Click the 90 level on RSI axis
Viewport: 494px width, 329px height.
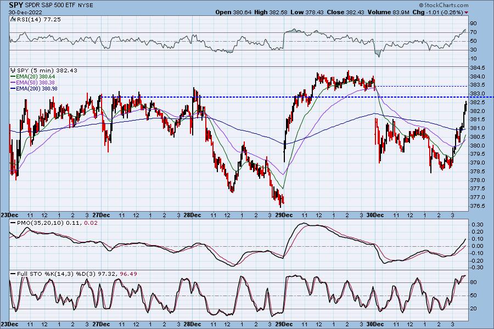pyautogui.click(x=473, y=23)
